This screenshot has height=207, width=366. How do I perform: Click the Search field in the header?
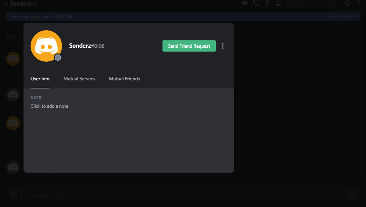tap(312, 4)
